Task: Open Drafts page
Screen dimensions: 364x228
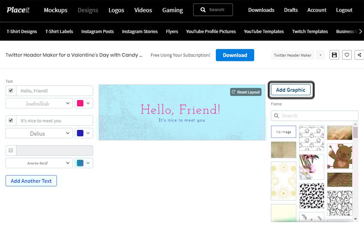Action: click(291, 10)
